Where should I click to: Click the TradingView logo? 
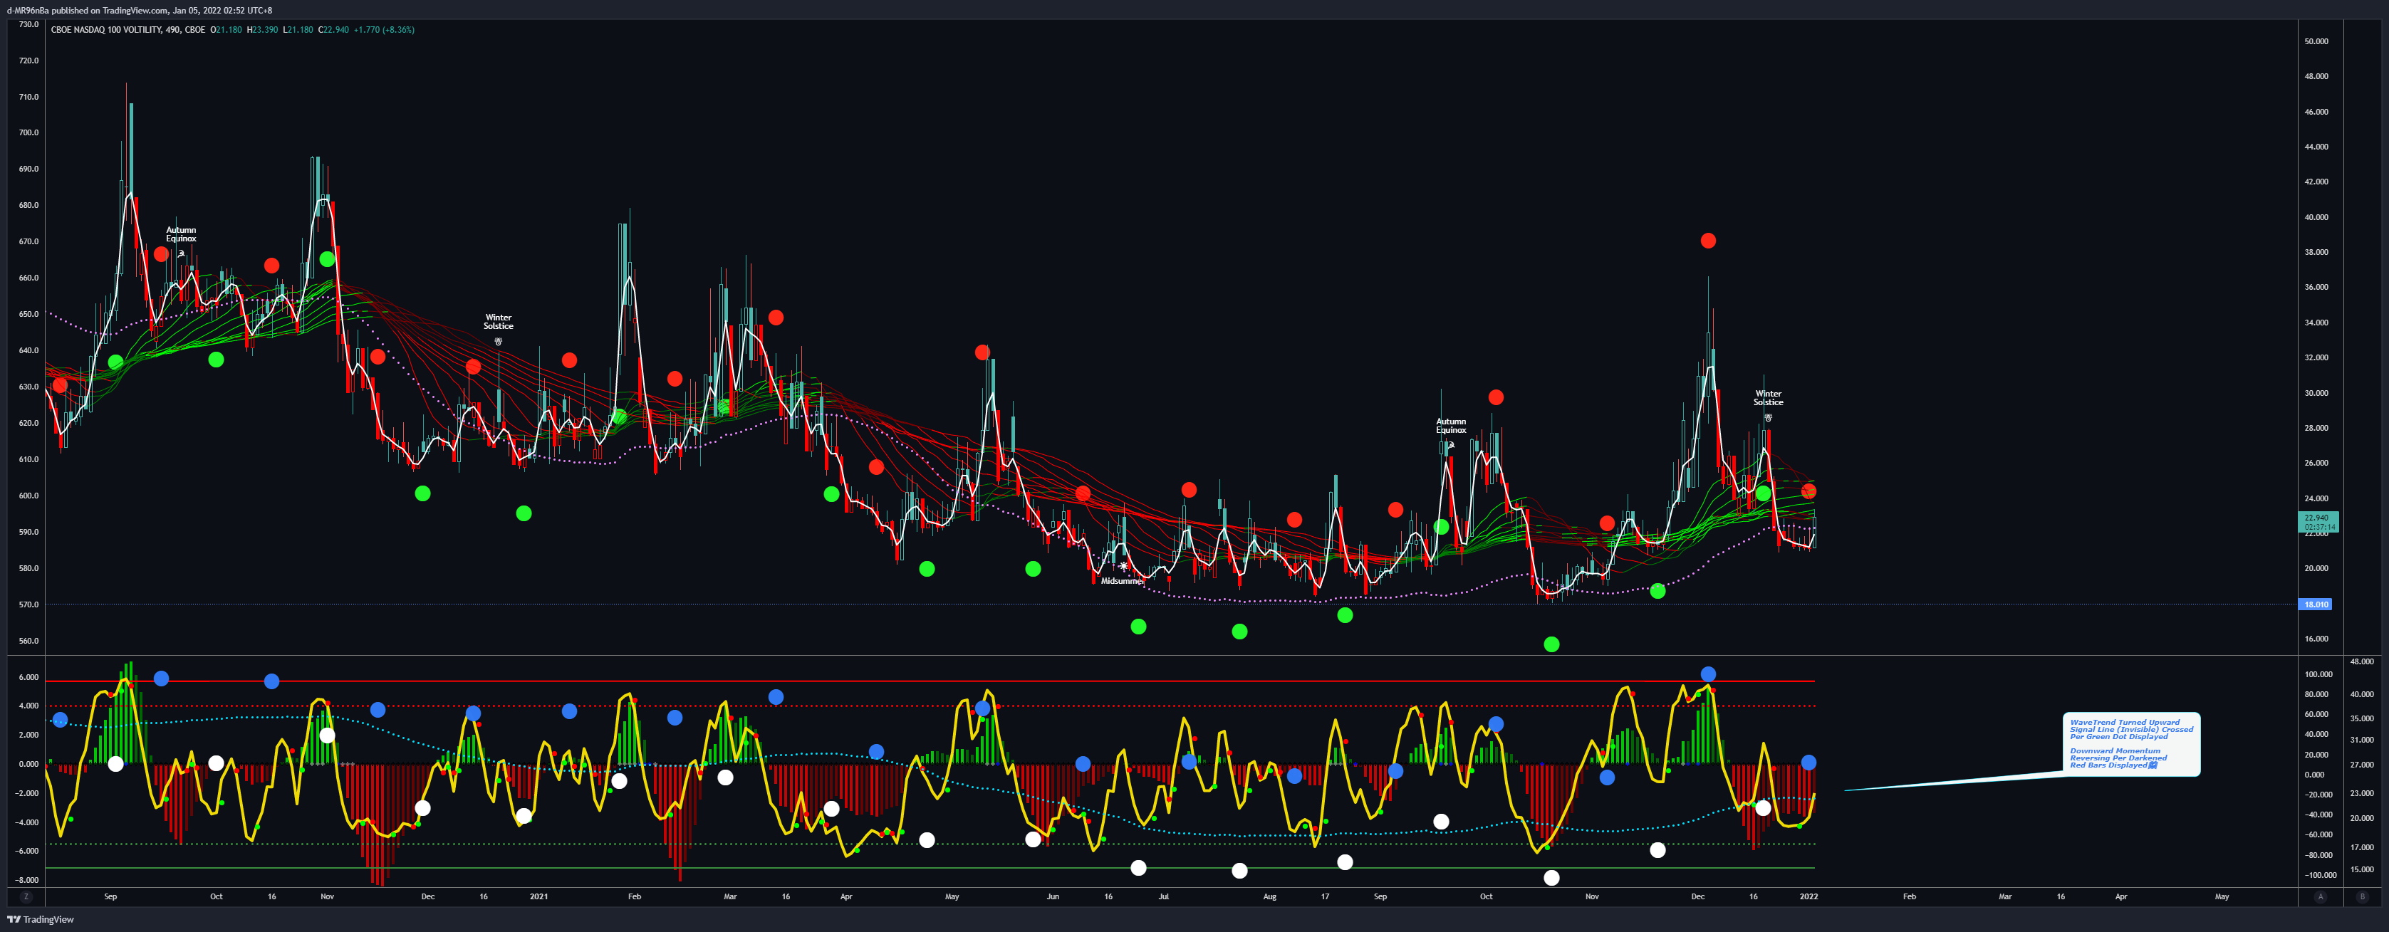40,919
